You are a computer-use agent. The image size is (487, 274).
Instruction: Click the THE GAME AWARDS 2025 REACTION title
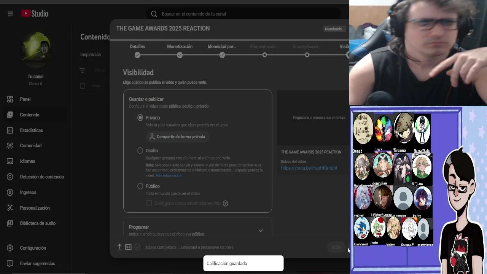tap(163, 29)
